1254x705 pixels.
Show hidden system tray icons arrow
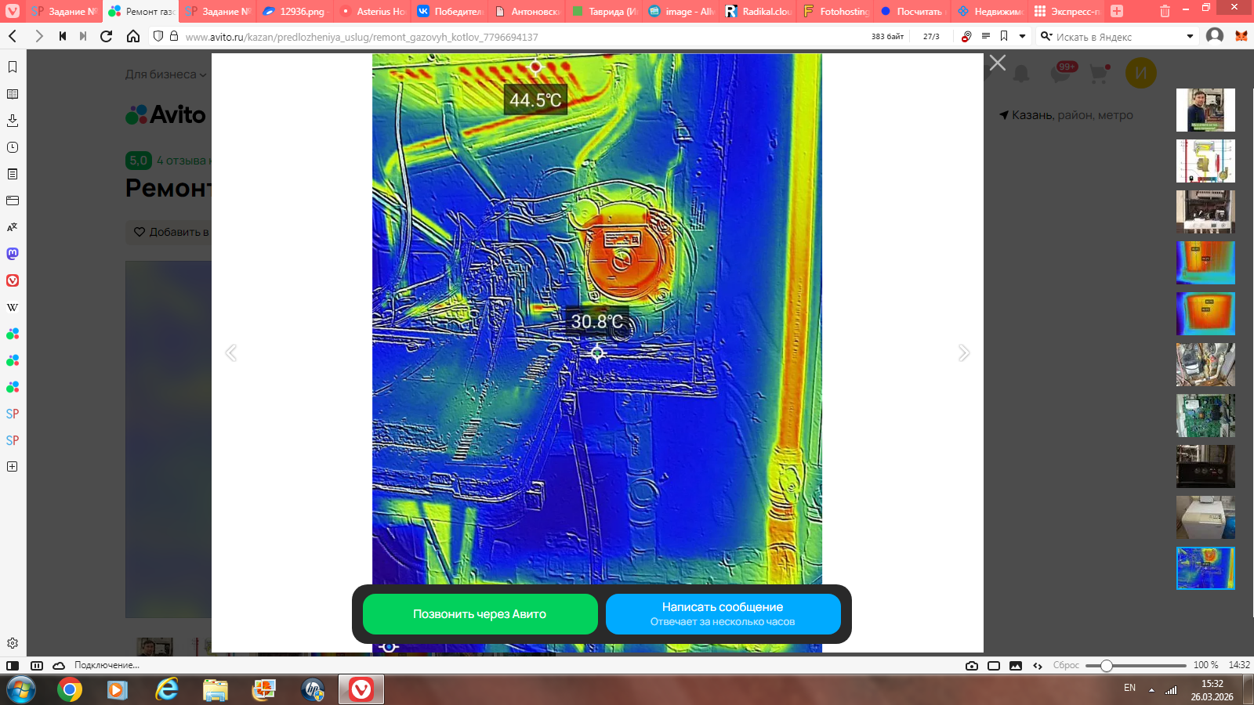point(1151,690)
